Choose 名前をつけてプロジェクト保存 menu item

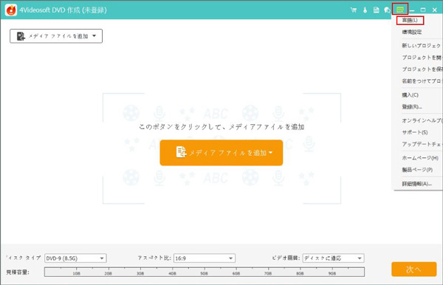[422, 81]
